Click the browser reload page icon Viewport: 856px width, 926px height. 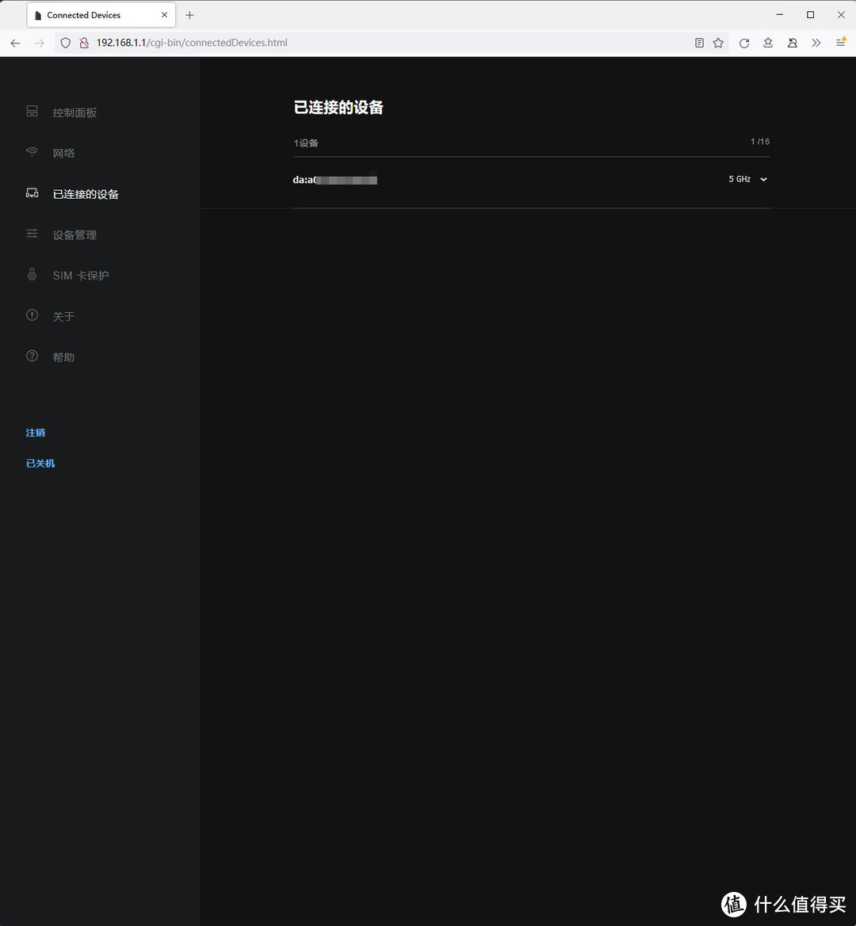click(743, 43)
